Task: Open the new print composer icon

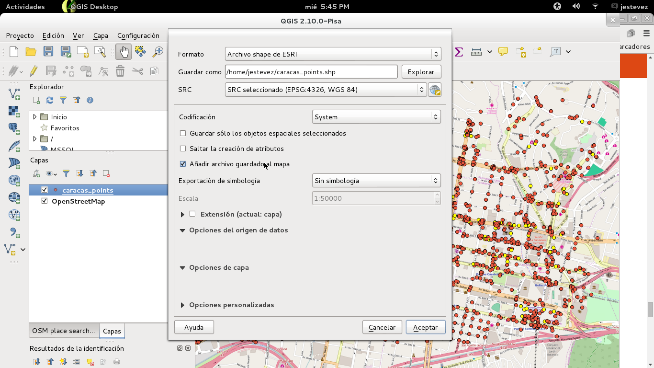Action: click(83, 52)
